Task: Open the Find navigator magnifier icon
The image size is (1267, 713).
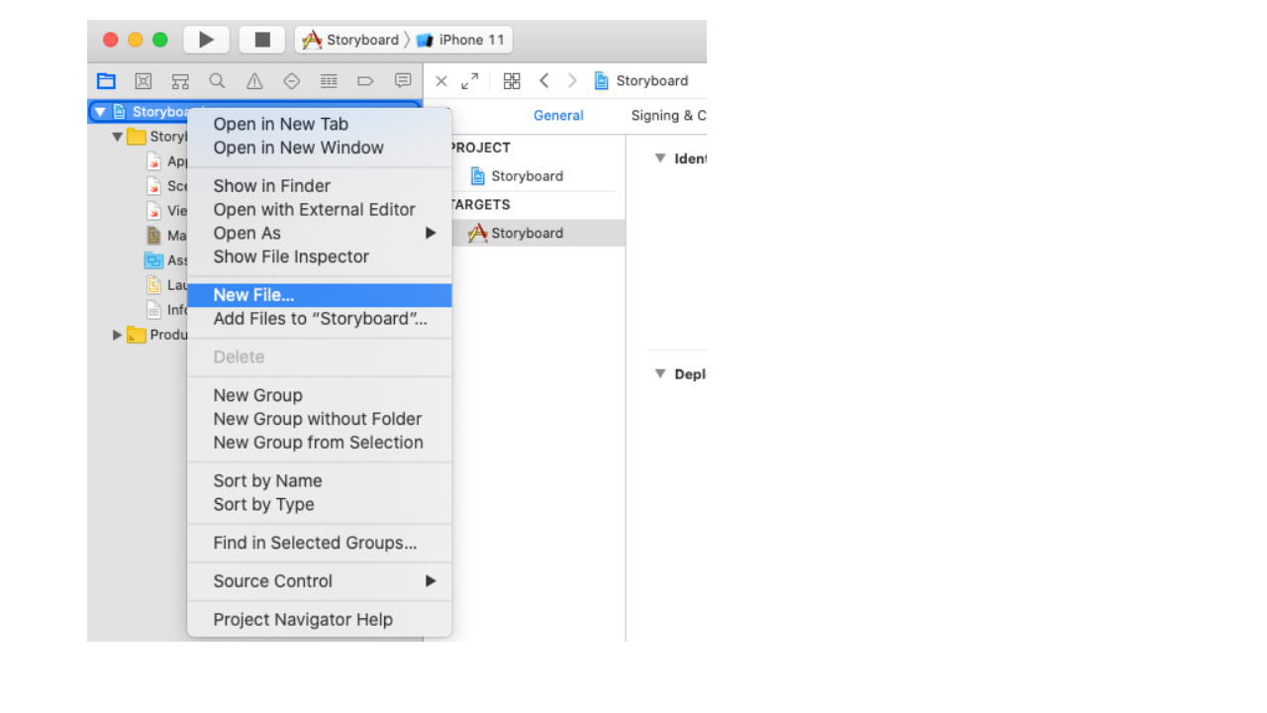Action: click(x=217, y=81)
